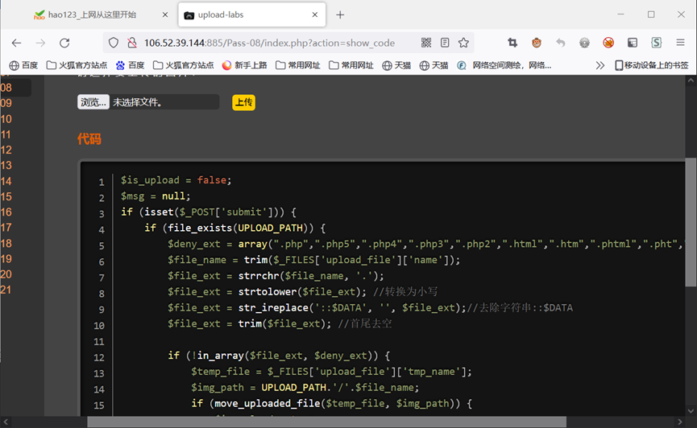Reload the current page

pos(64,43)
